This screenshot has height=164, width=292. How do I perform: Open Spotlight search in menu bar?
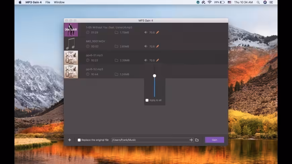coord(258,2)
